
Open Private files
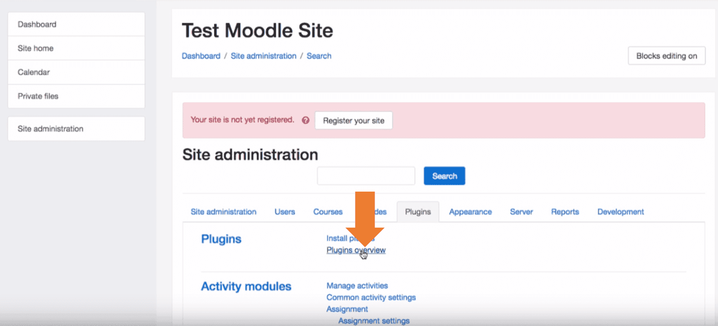pyautogui.click(x=76, y=96)
